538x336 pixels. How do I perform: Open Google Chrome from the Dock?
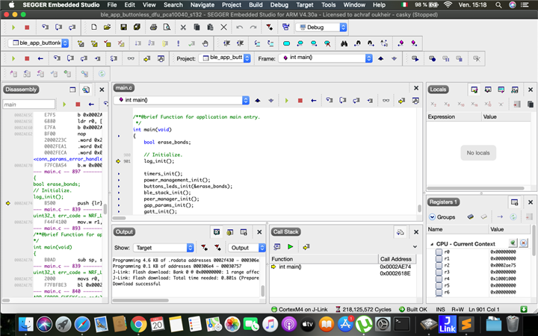pos(138,324)
